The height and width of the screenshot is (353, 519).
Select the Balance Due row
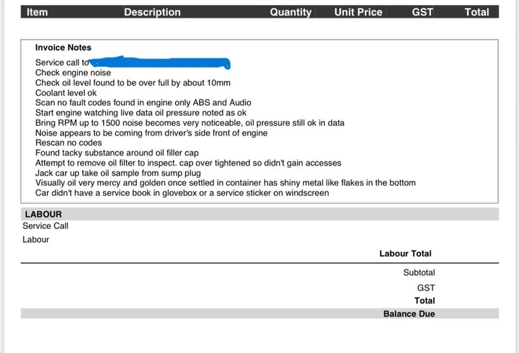tap(259, 313)
